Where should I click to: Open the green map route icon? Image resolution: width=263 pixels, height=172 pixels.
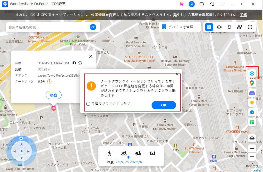252,122
